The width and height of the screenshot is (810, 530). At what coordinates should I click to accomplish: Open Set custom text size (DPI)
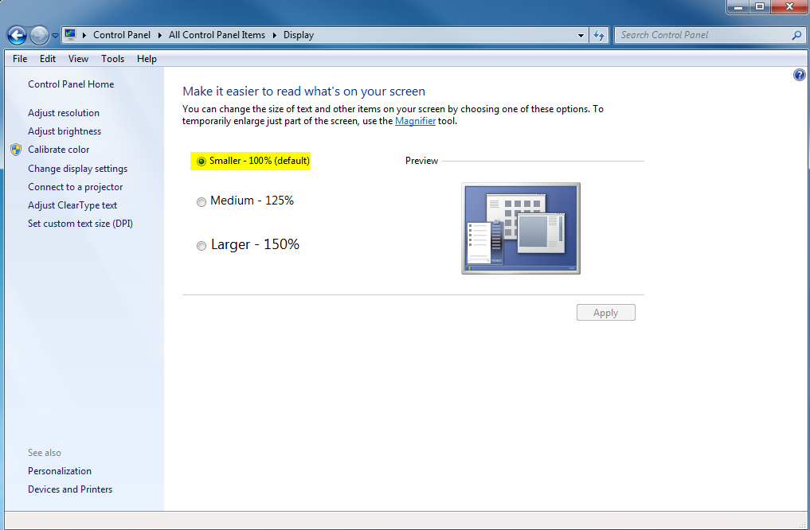point(80,224)
